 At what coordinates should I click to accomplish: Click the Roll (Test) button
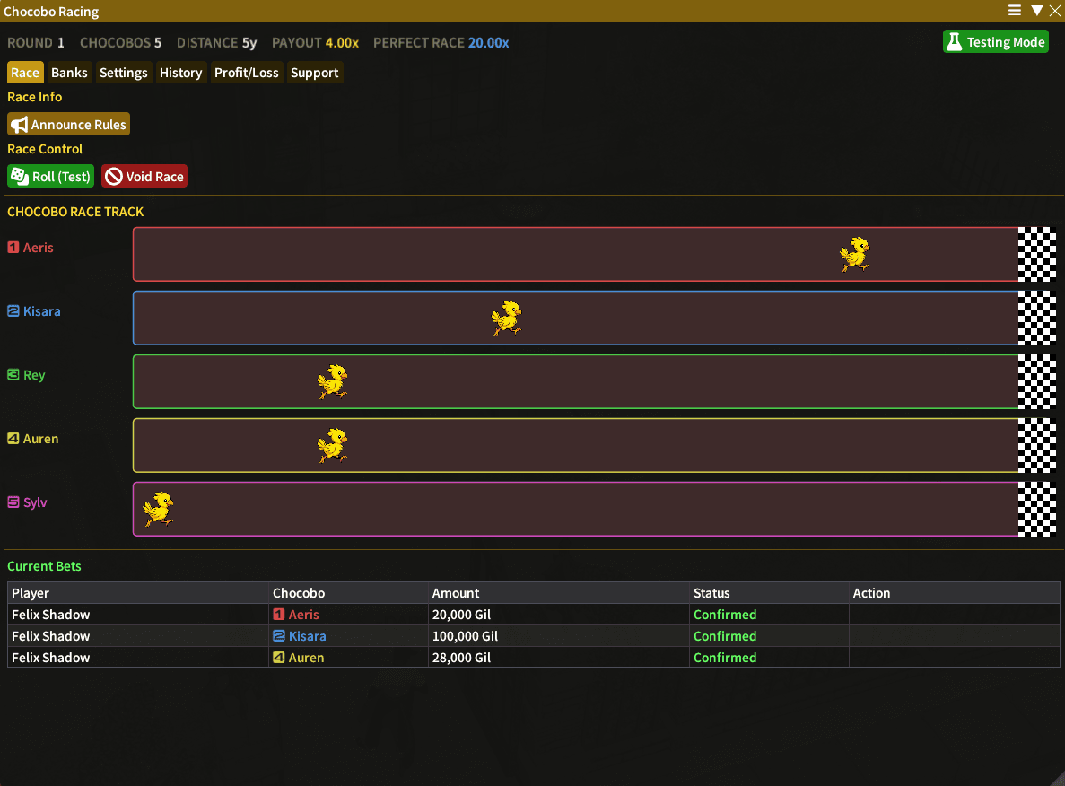[x=51, y=177]
